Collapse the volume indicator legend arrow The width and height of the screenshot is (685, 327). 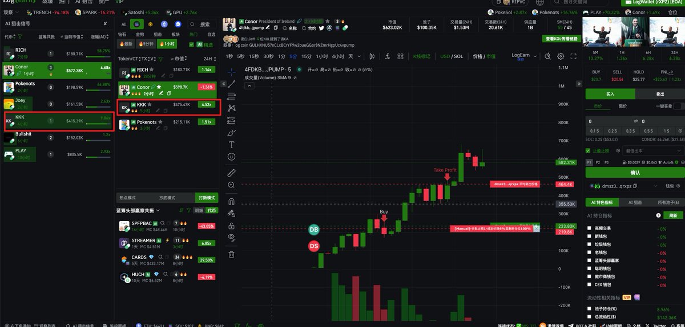[250, 85]
